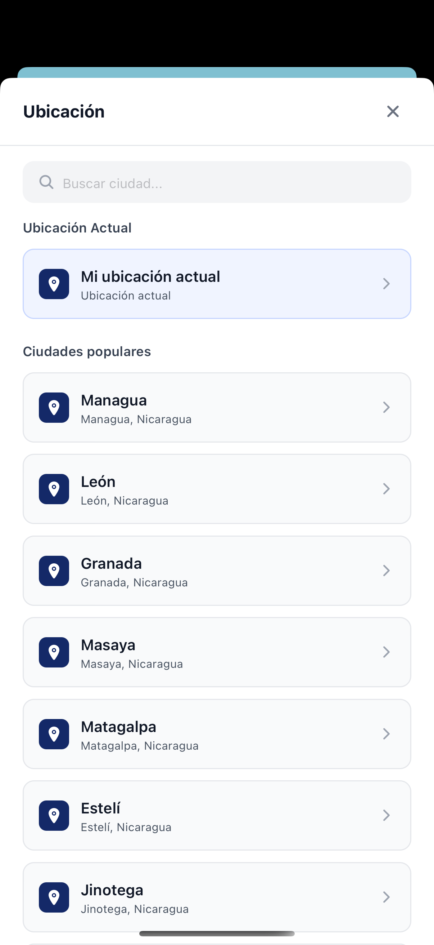The height and width of the screenshot is (945, 434).
Task: Open the chevron on Granada row
Action: pos(386,571)
